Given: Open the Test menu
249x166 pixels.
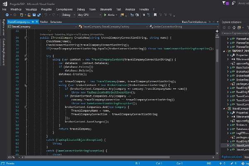Looking at the screenshot, I should pyautogui.click(x=119, y=10).
